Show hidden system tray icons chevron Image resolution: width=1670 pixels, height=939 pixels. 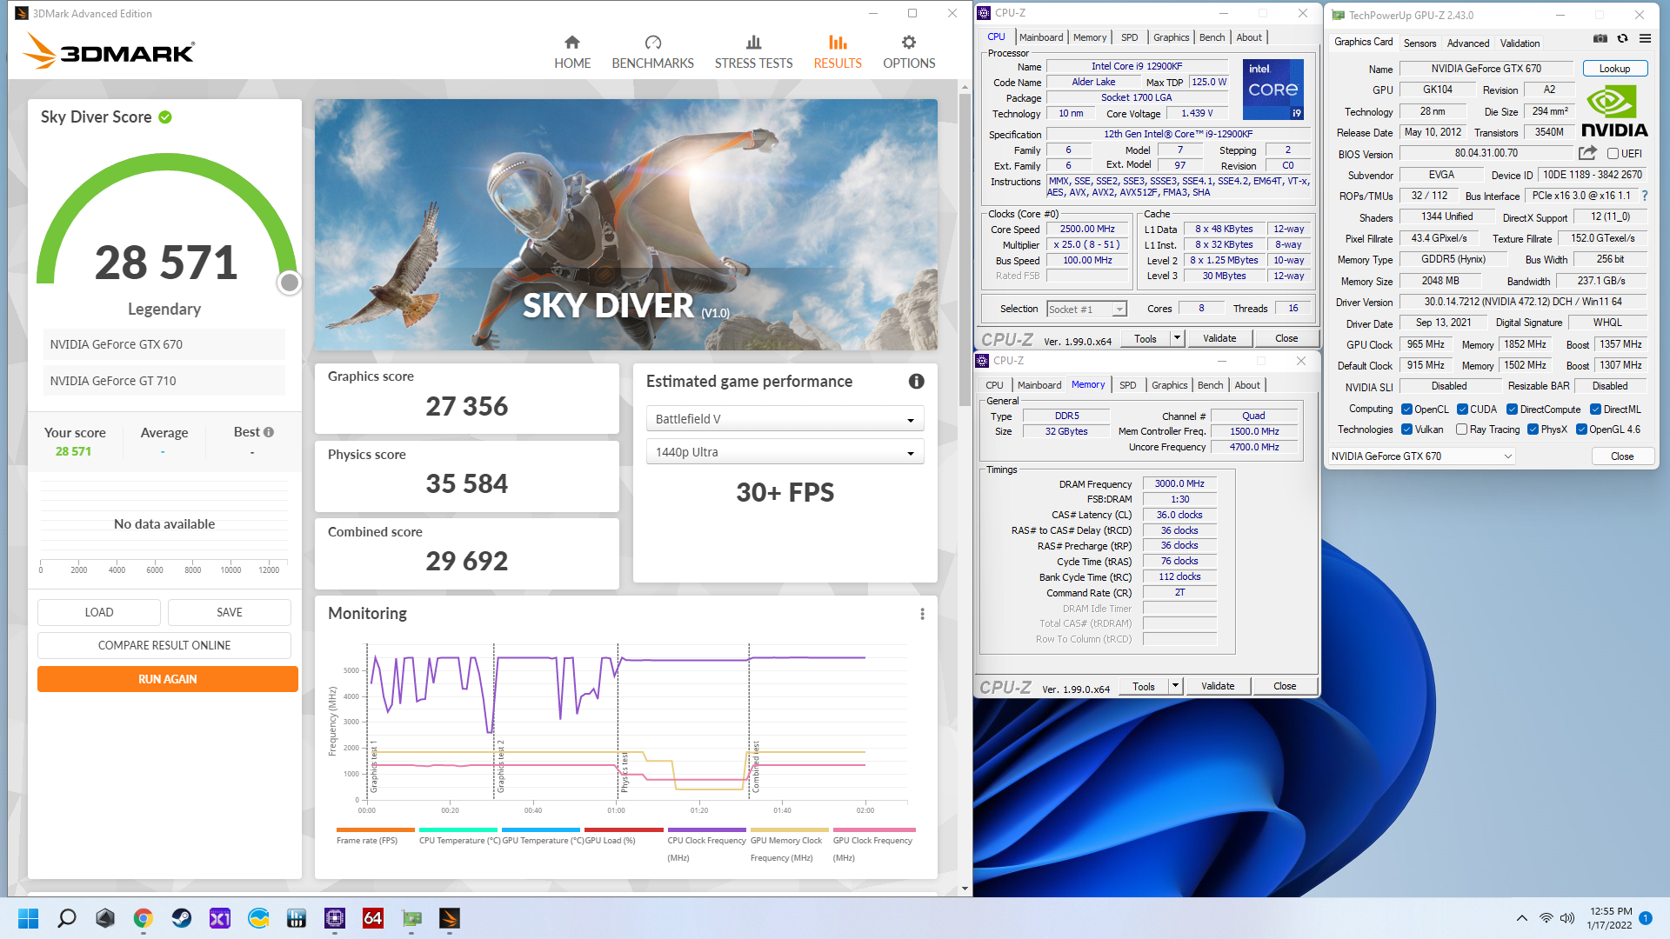coord(1521,918)
